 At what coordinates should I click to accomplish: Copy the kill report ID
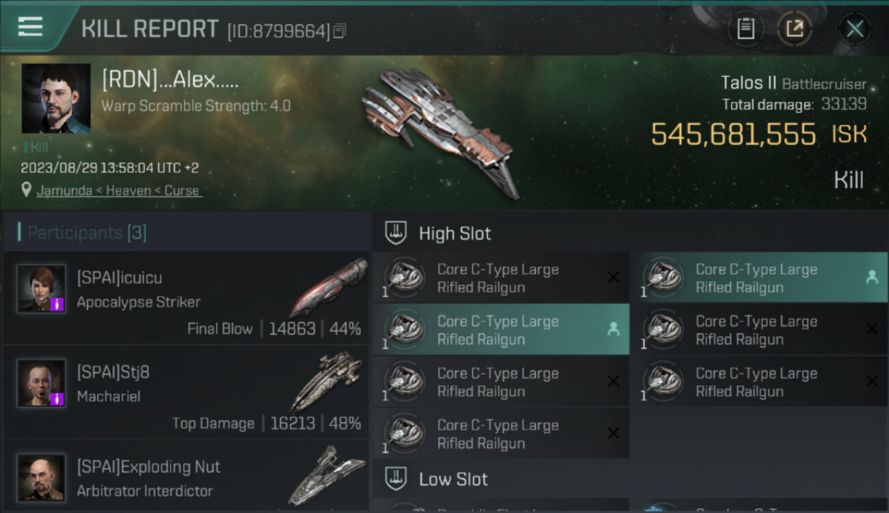point(340,31)
